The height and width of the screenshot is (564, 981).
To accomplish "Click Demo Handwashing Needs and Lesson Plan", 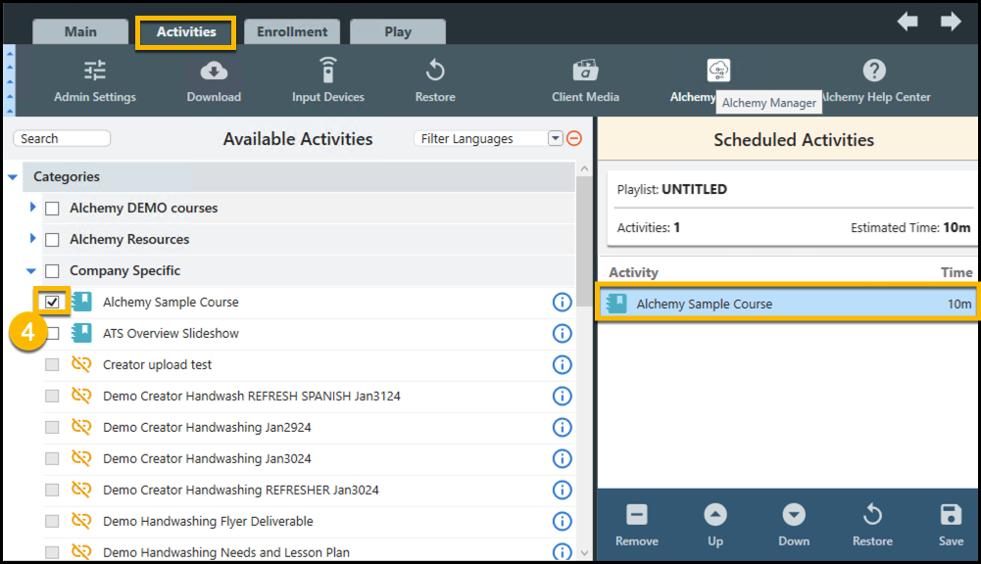I will click(x=226, y=552).
